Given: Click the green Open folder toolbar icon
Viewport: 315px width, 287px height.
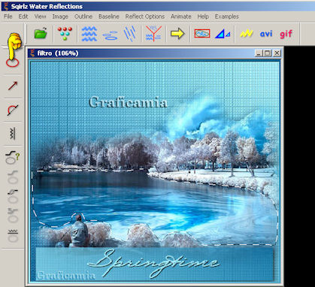Looking at the screenshot, I should click(41, 33).
